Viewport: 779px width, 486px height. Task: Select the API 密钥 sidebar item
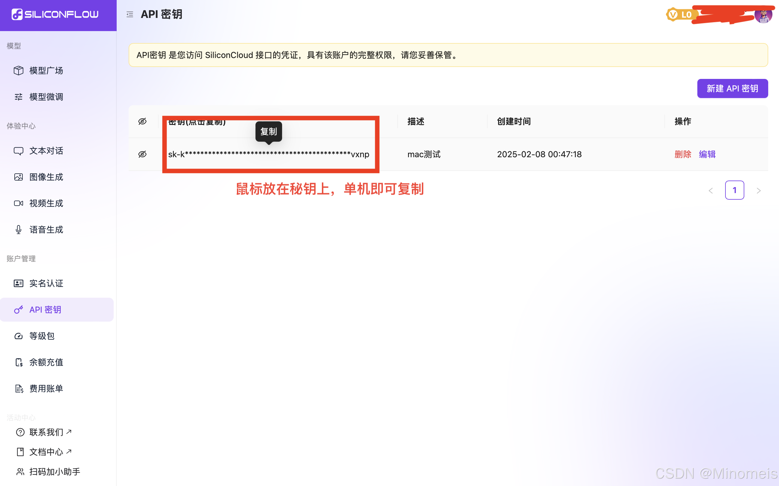[x=45, y=310]
